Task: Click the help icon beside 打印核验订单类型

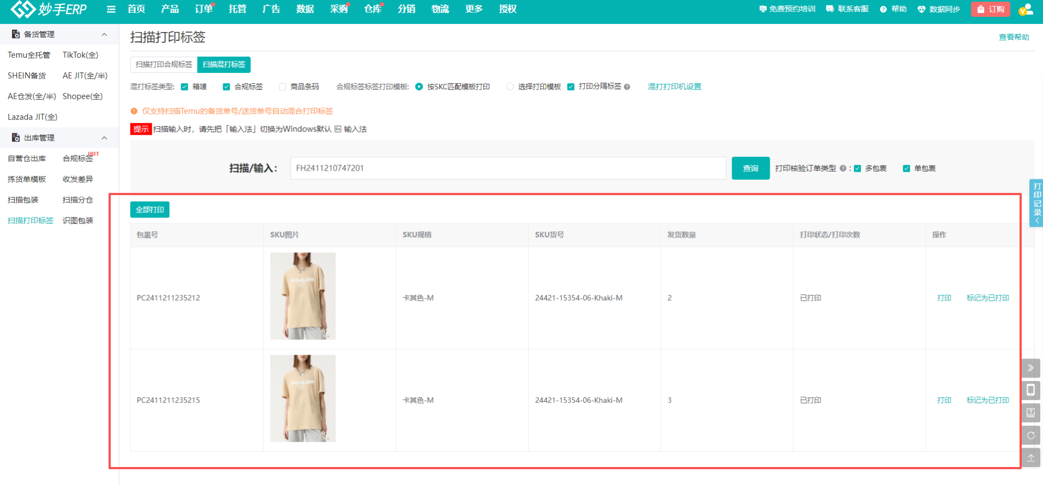Action: point(843,168)
